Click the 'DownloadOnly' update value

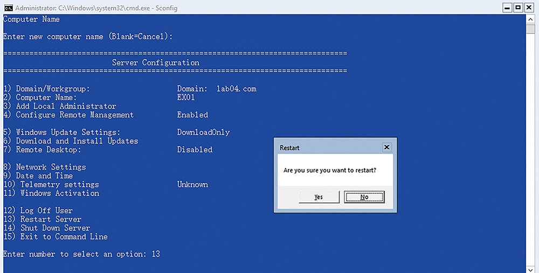pyautogui.click(x=204, y=132)
